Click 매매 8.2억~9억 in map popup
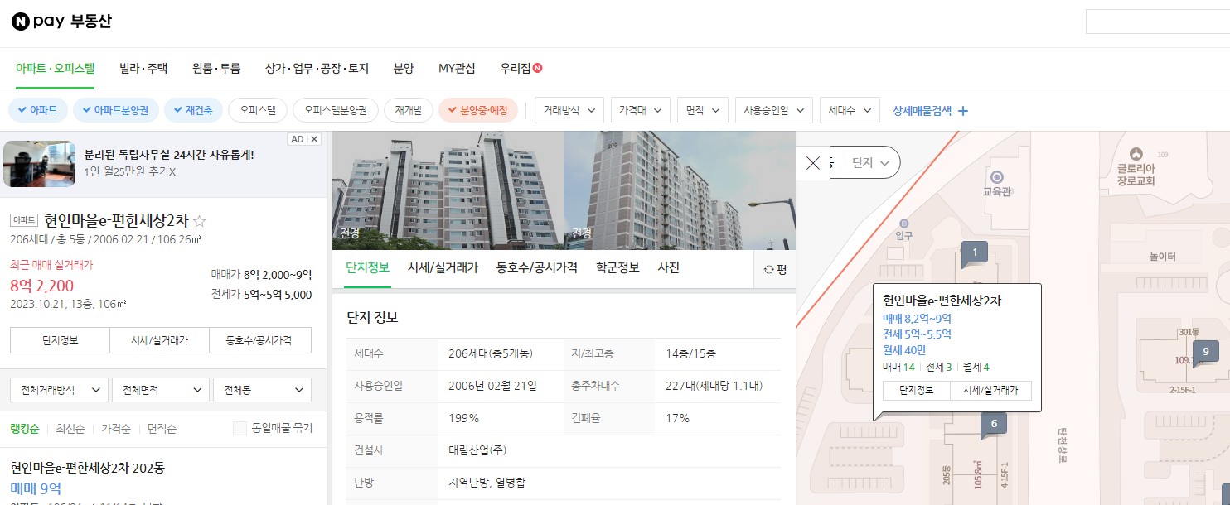This screenshot has width=1230, height=505. tap(917, 319)
